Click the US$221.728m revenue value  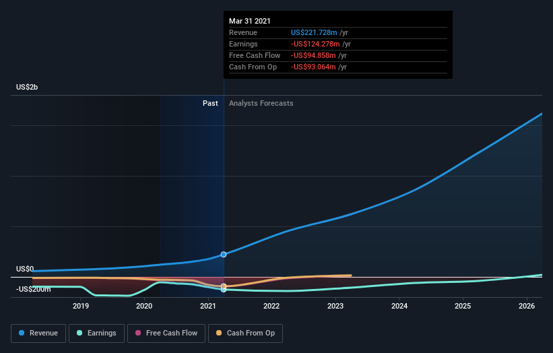[314, 32]
